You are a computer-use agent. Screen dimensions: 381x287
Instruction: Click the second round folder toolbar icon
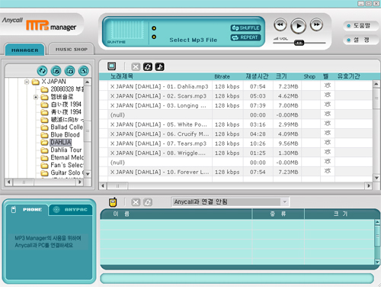tap(56, 71)
